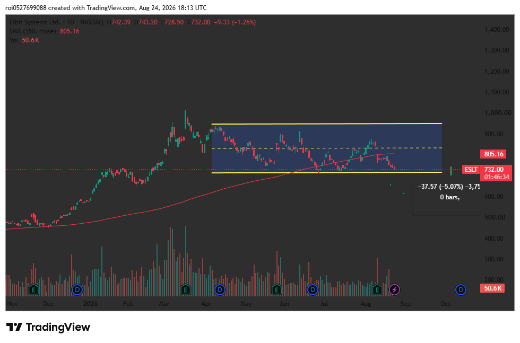Click the earnings E marker in August
The image size is (520, 343).
point(377,290)
